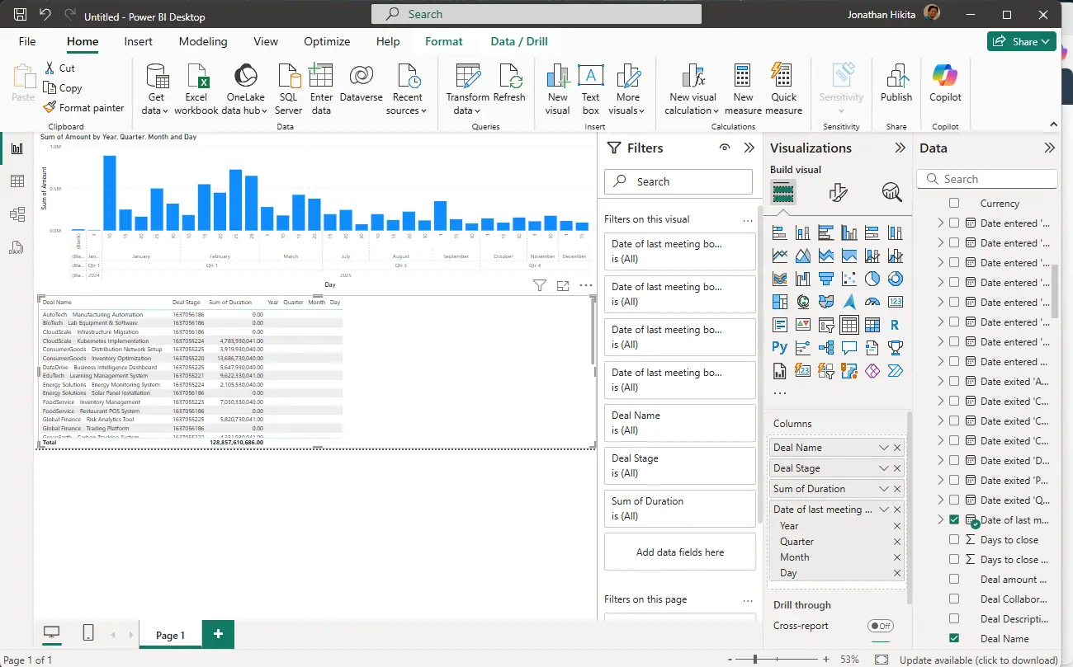Open the Modeling ribbon tab
The height and width of the screenshot is (667, 1073).
pos(204,41)
